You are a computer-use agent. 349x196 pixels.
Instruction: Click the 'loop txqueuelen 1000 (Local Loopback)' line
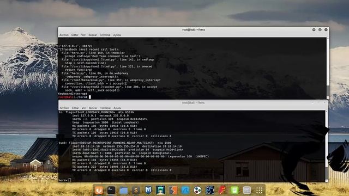[105, 122]
